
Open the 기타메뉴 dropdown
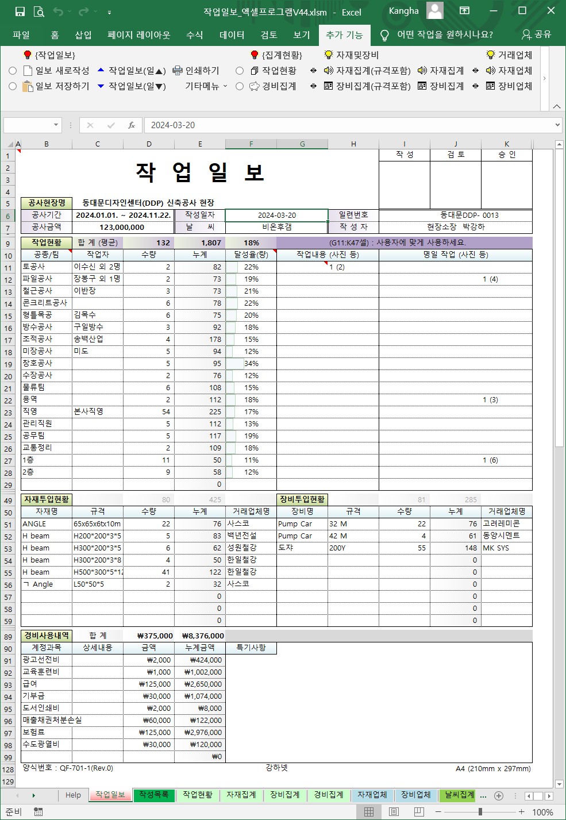tap(206, 86)
